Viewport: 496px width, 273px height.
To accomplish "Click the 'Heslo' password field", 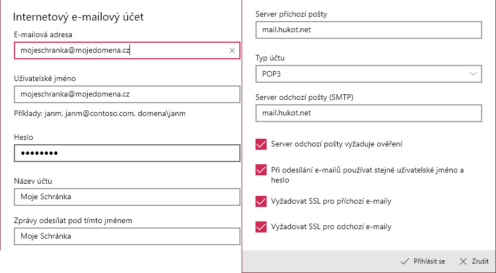I will (127, 153).
